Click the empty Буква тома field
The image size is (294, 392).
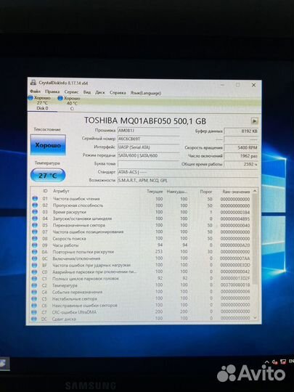coord(149,164)
